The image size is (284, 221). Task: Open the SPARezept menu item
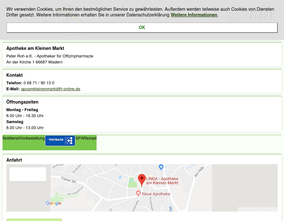(86, 138)
